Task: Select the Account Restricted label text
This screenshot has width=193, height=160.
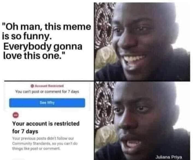Action: [x=49, y=86]
